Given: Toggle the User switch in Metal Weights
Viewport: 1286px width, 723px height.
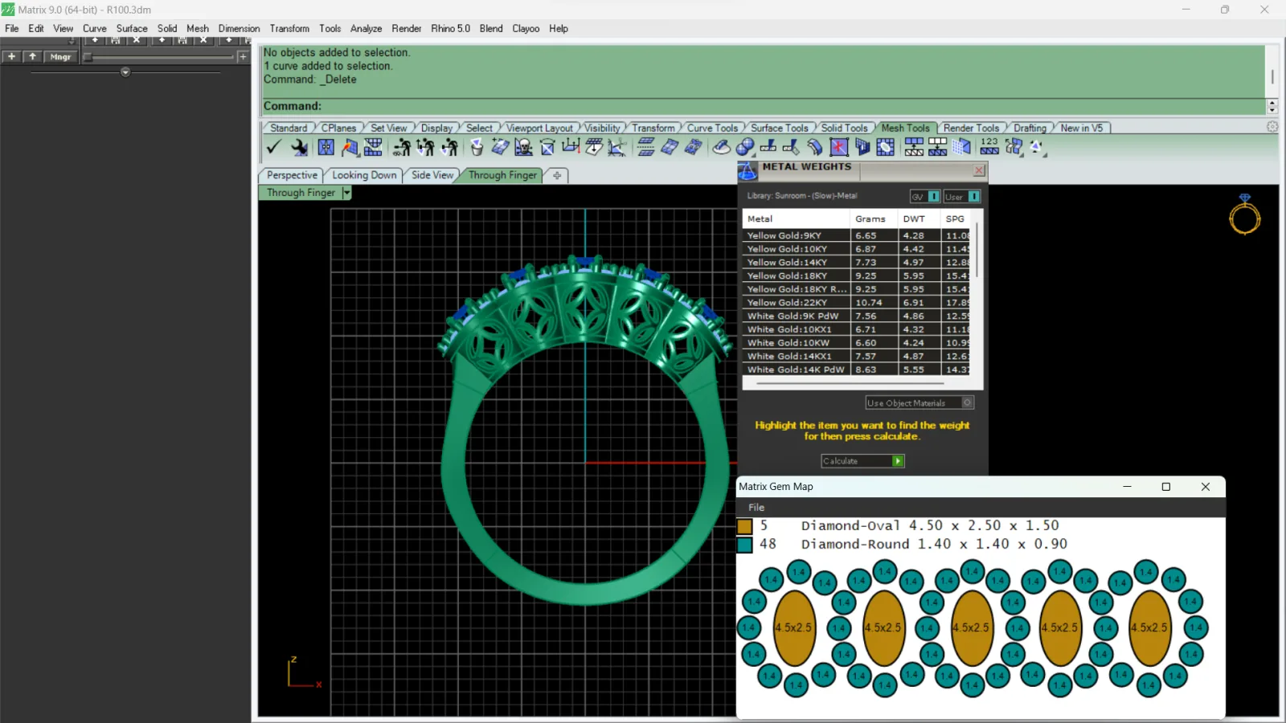Looking at the screenshot, I should click(961, 197).
